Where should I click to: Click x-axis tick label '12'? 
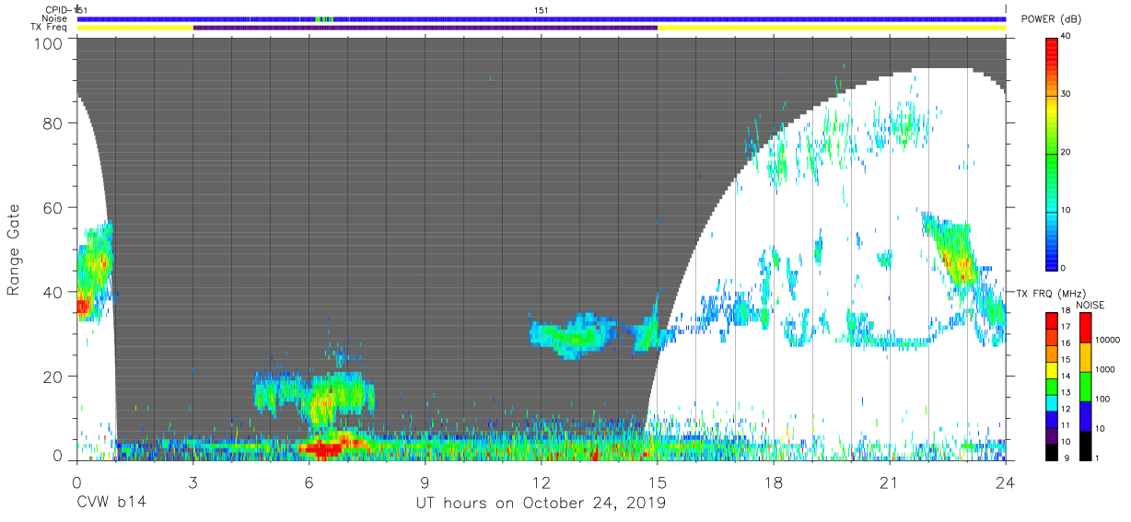pyautogui.click(x=542, y=482)
